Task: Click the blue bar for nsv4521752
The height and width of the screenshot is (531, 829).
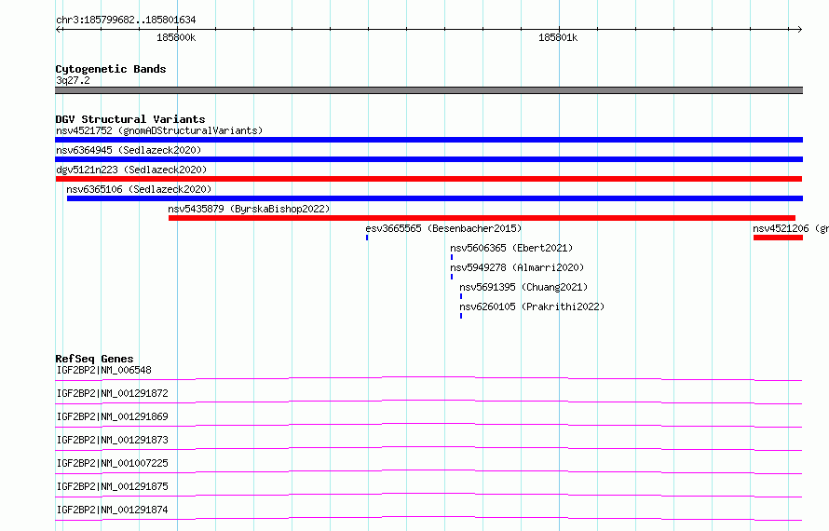Action: pos(428,140)
